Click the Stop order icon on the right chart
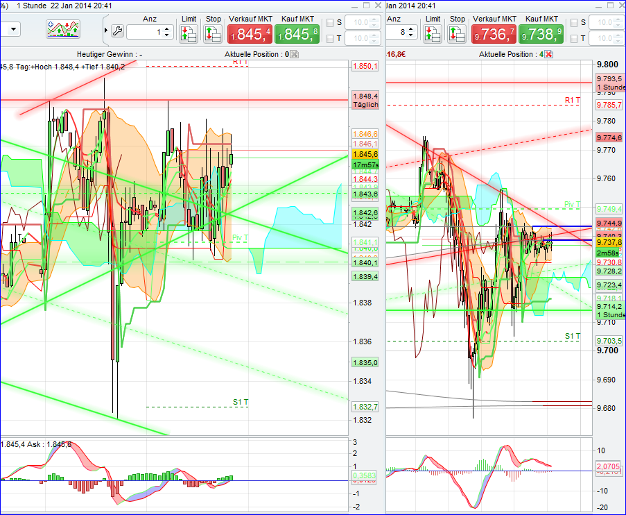626x515 pixels. [x=458, y=33]
